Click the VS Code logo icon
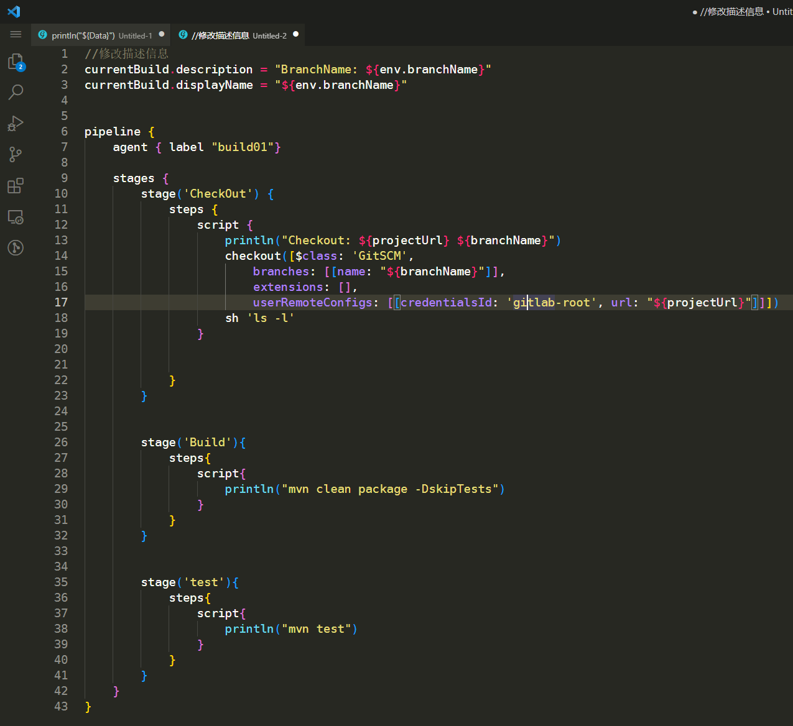Image resolution: width=793 pixels, height=726 pixels. [x=14, y=12]
